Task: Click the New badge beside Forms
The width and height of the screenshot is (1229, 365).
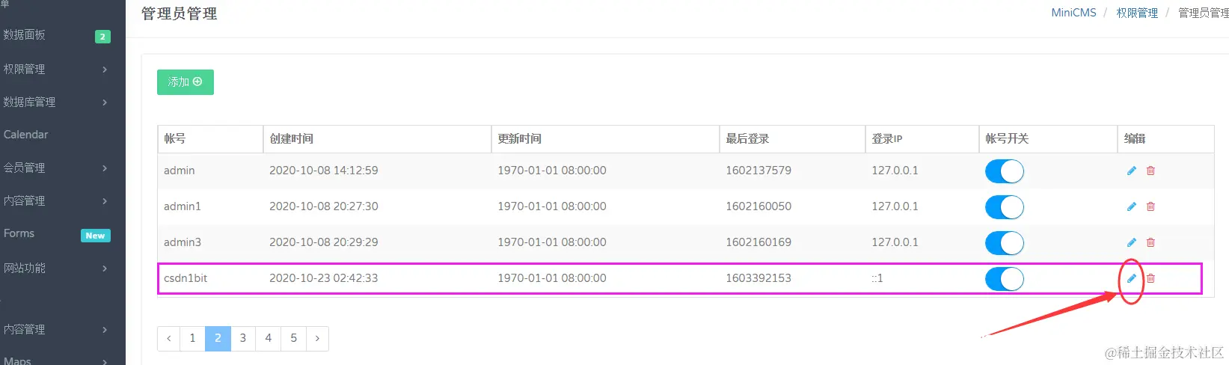Action: (x=96, y=236)
